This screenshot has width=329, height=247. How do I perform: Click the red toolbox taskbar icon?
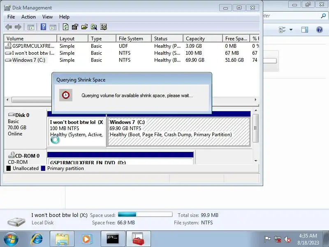138,239
